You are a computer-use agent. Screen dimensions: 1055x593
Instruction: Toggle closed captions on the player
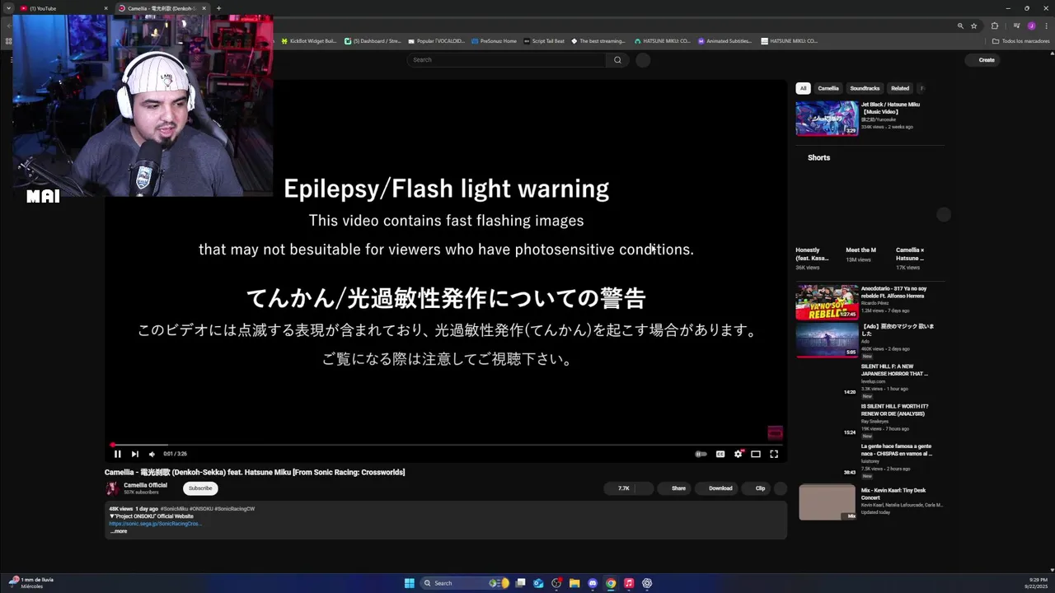[x=720, y=454]
